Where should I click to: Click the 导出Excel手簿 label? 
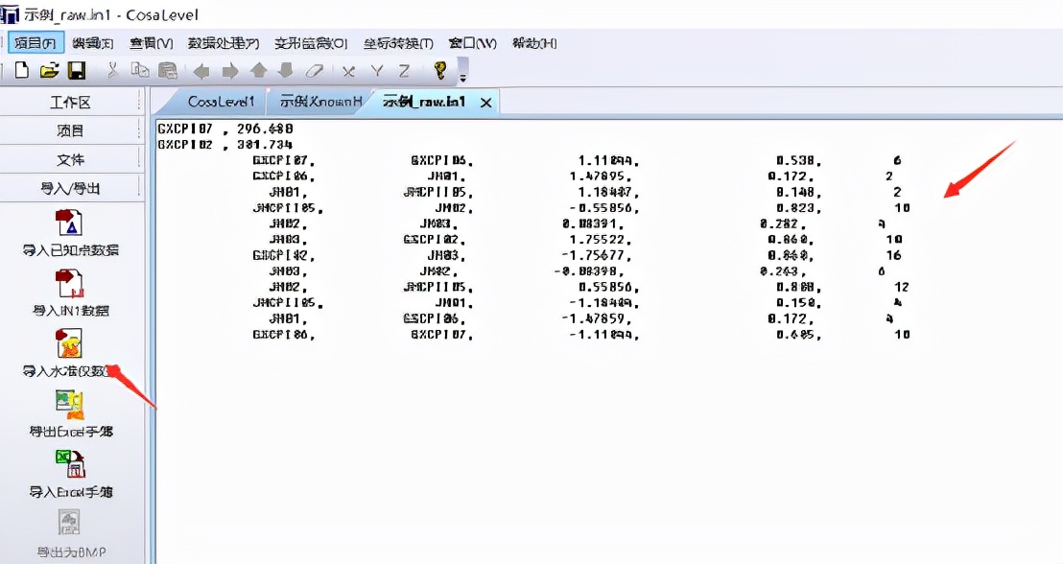(x=70, y=431)
